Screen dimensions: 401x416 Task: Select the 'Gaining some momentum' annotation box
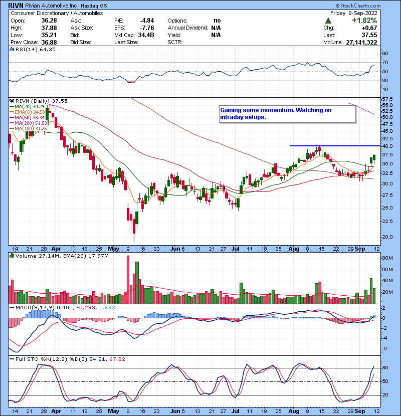tap(287, 114)
